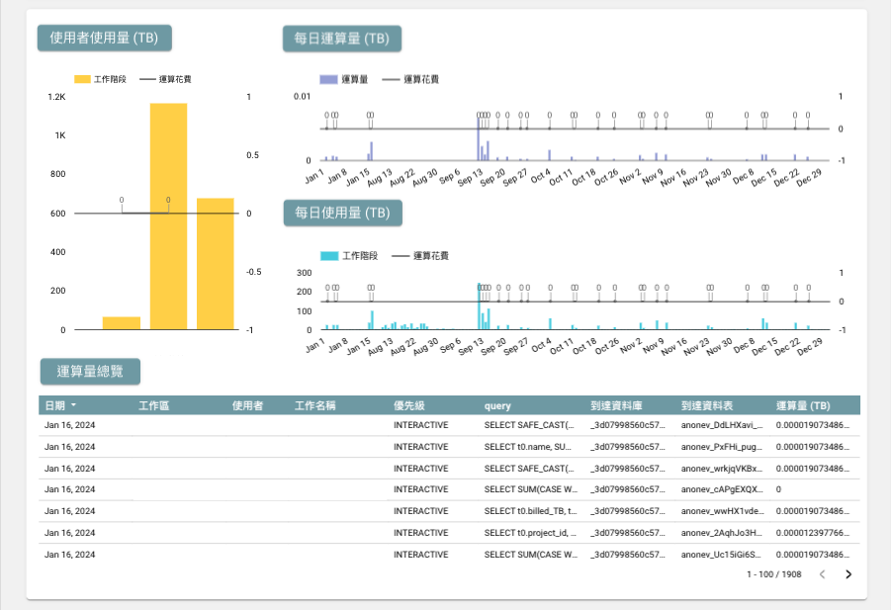Click the cyan 工作階段 legend swatch
The width and height of the screenshot is (891, 610).
[329, 256]
